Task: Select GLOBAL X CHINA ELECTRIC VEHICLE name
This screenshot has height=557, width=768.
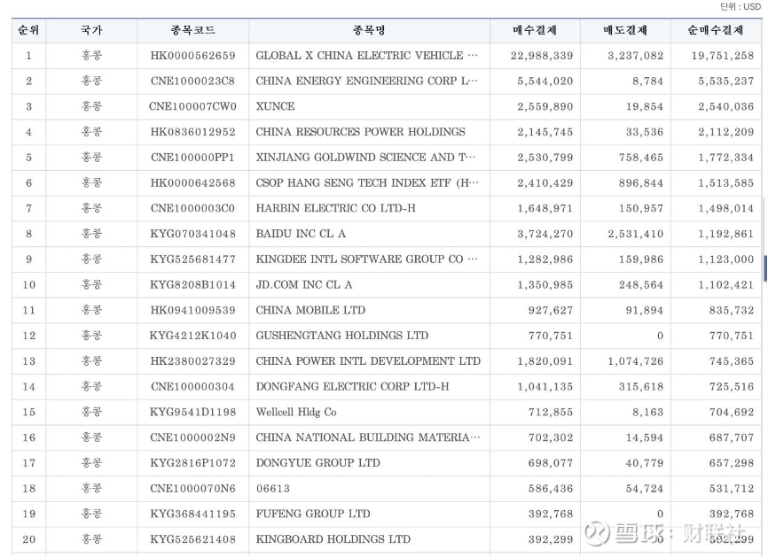Action: pos(367,56)
